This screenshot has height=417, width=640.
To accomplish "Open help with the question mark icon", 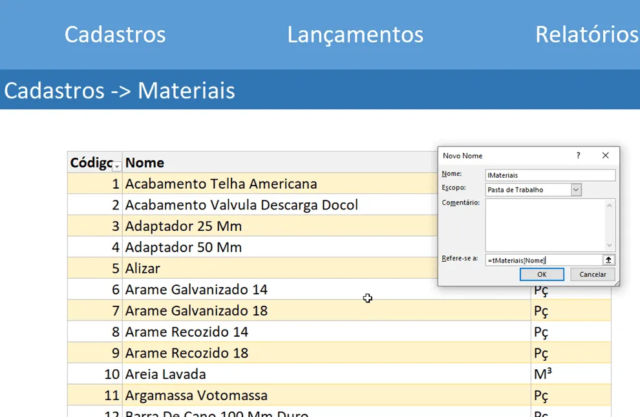I will pos(579,155).
